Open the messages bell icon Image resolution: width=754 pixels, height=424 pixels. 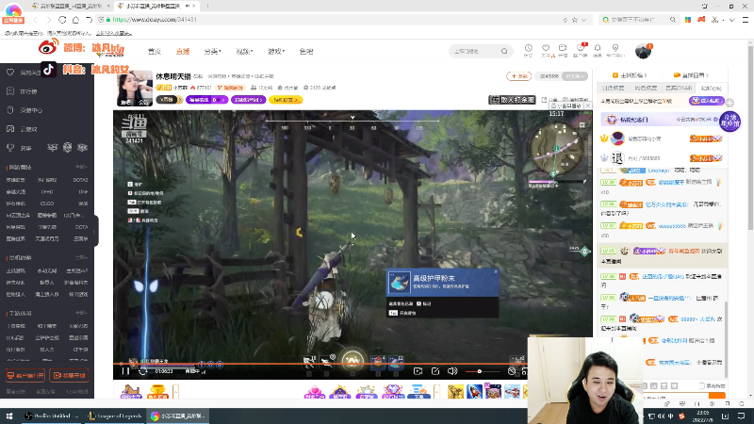pyautogui.click(x=598, y=50)
